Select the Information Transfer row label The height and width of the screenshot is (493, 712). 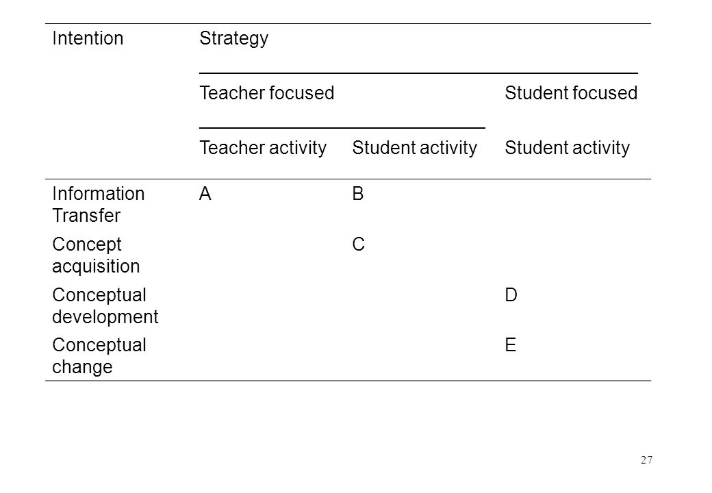pos(99,204)
